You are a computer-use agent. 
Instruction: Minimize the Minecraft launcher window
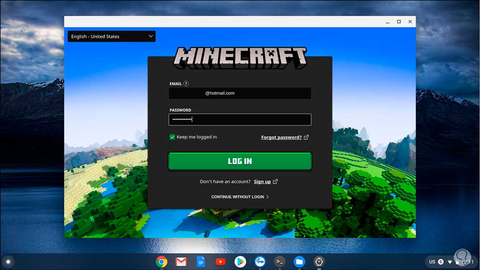(x=387, y=22)
